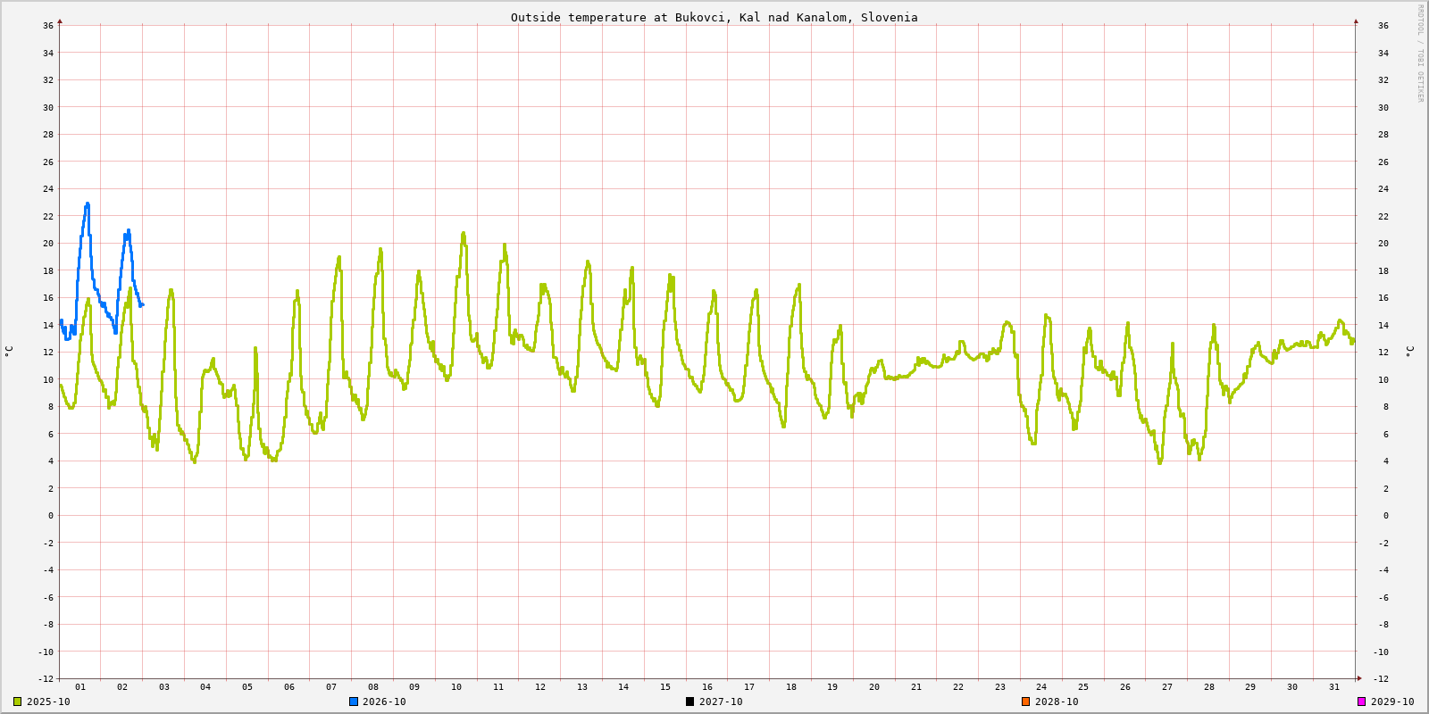Select the 2025-10 legend label

coord(48,702)
